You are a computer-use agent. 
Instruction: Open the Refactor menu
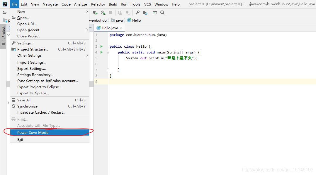click(98, 4)
